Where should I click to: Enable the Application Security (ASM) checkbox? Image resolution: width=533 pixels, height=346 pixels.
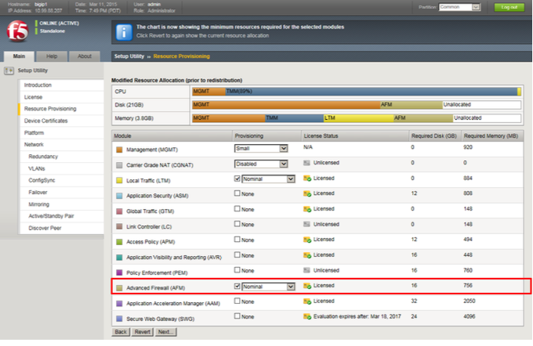237,193
